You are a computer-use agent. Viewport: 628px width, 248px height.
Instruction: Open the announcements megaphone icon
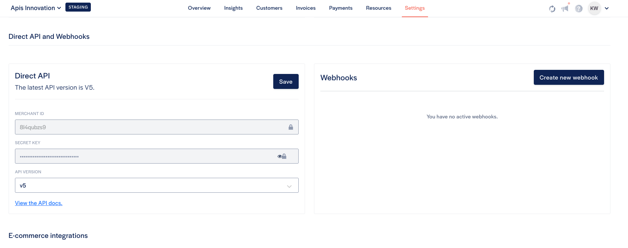[565, 8]
